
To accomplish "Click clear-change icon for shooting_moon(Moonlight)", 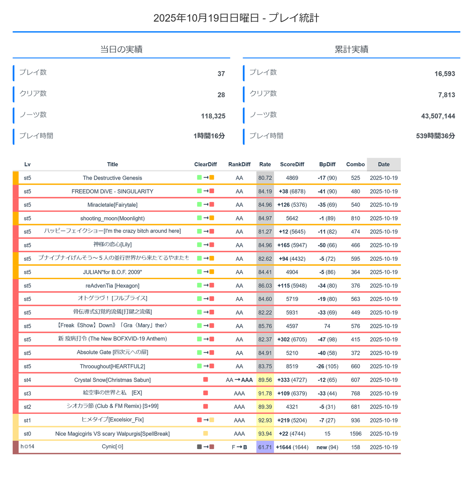I will pyautogui.click(x=206, y=218).
